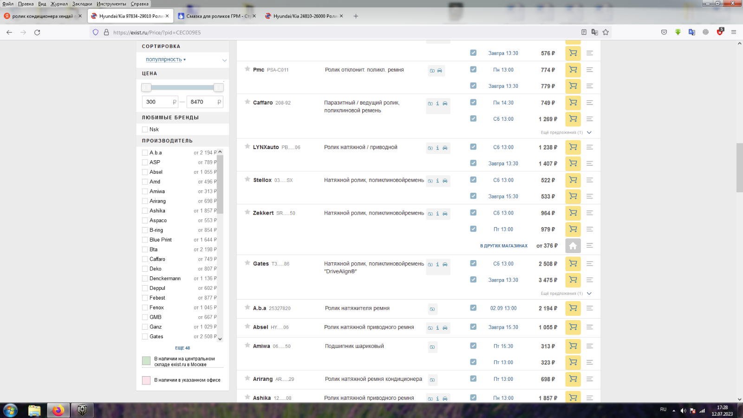Add Pmc 774 ₽ offer to cart
Viewport: 743px width, 418px height.
tap(573, 70)
